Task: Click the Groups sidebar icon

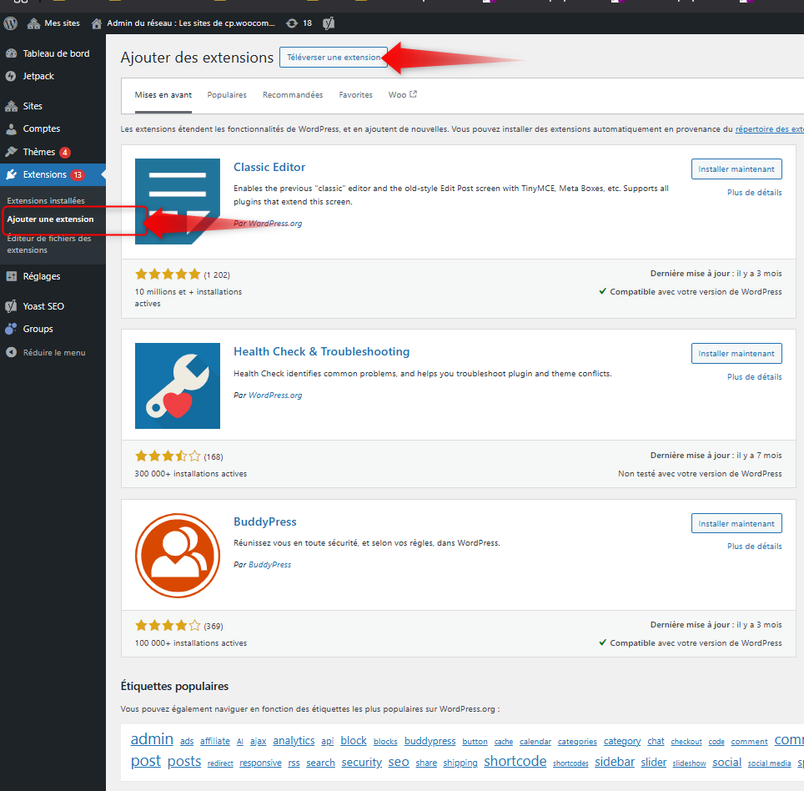Action: pyautogui.click(x=11, y=329)
